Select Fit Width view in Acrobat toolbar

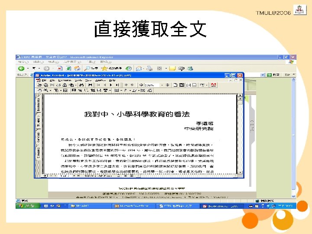coord(188,85)
